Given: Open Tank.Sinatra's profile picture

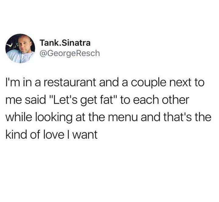Looking at the screenshot, I should 20,49.
